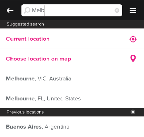Tap the map pin icon
Screen dimensions: 144x137
[x=133, y=58]
